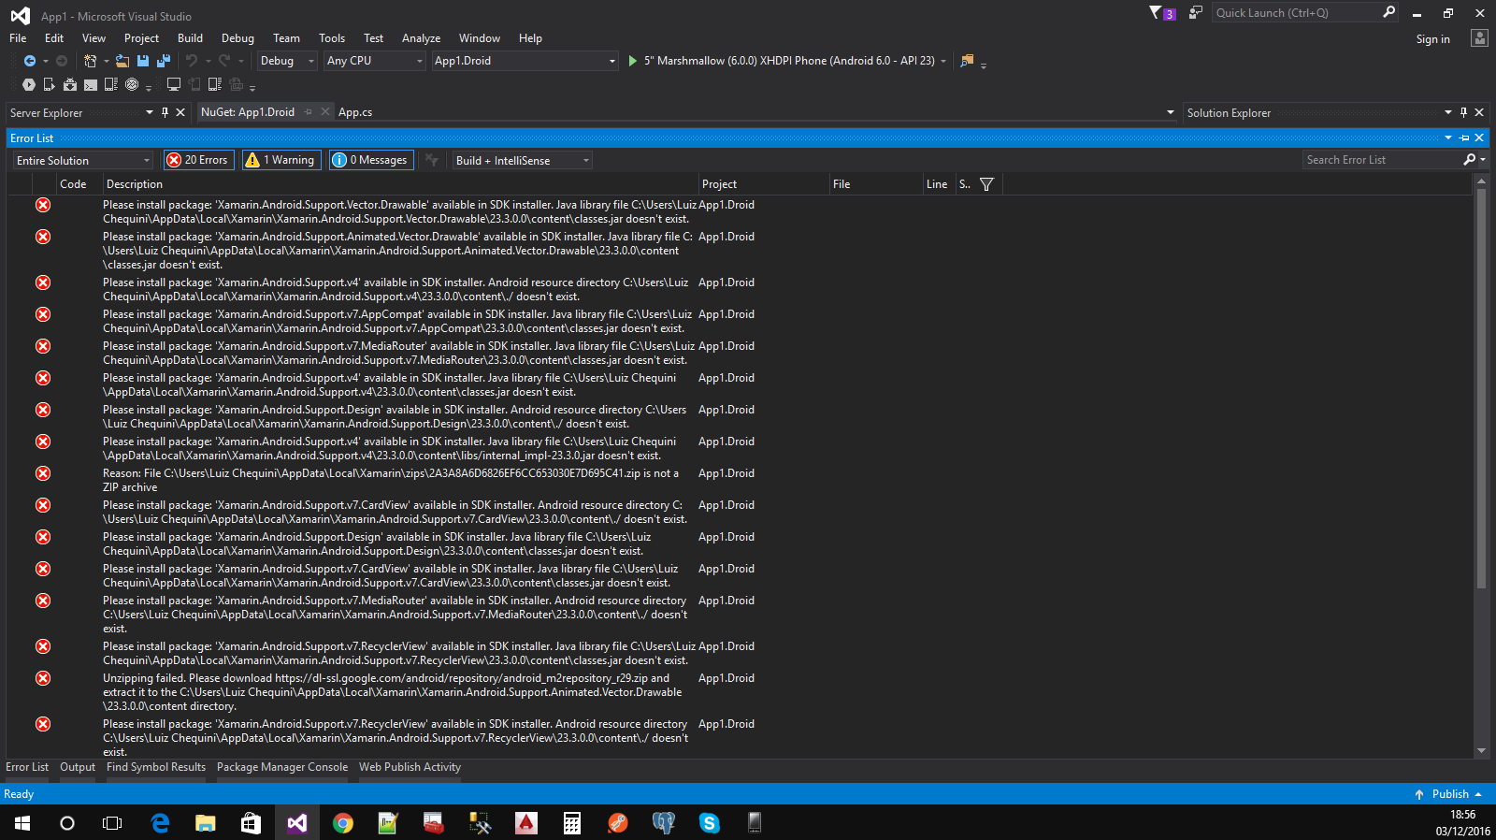The width and height of the screenshot is (1496, 840).
Task: Click the account picture icon near Sign in
Action: (1479, 38)
